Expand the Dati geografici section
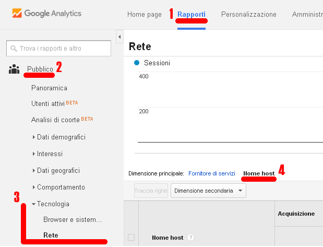This screenshot has width=323, height=247. 34,171
